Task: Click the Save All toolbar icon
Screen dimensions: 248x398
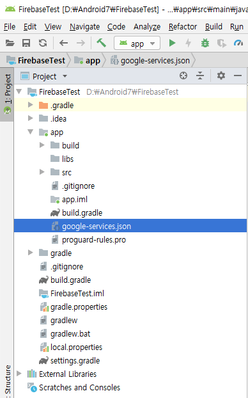Action: point(26,43)
